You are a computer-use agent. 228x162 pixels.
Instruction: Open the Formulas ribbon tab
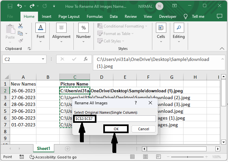click(x=95, y=17)
